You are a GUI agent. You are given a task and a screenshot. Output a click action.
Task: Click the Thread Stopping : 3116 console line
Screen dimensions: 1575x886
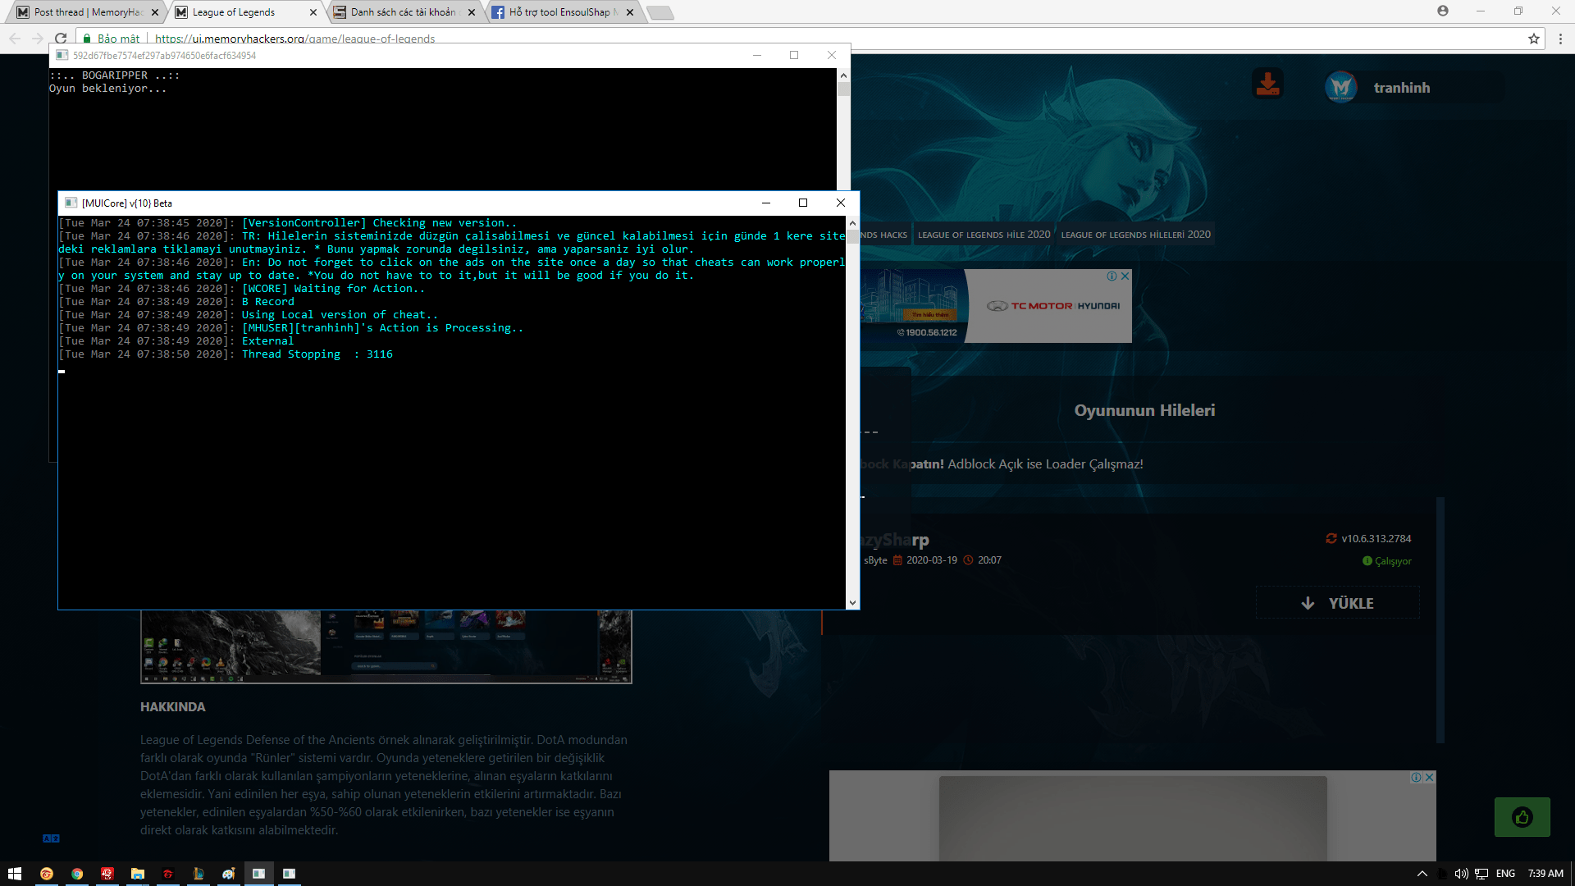click(x=317, y=354)
